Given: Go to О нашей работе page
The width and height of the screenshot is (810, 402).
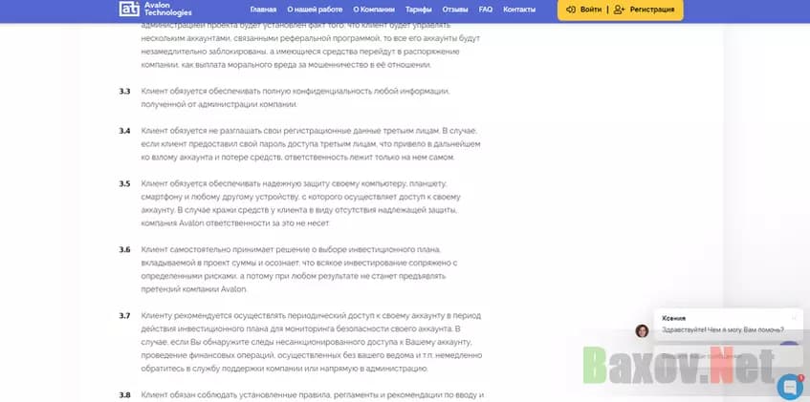Looking at the screenshot, I should pyautogui.click(x=315, y=10).
